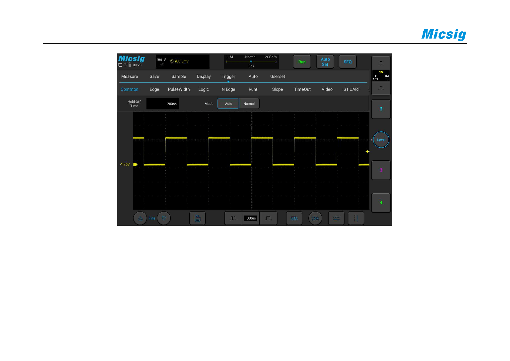Click the Micsig logo on the oscilloscope
510x361 pixels.
[132, 59]
